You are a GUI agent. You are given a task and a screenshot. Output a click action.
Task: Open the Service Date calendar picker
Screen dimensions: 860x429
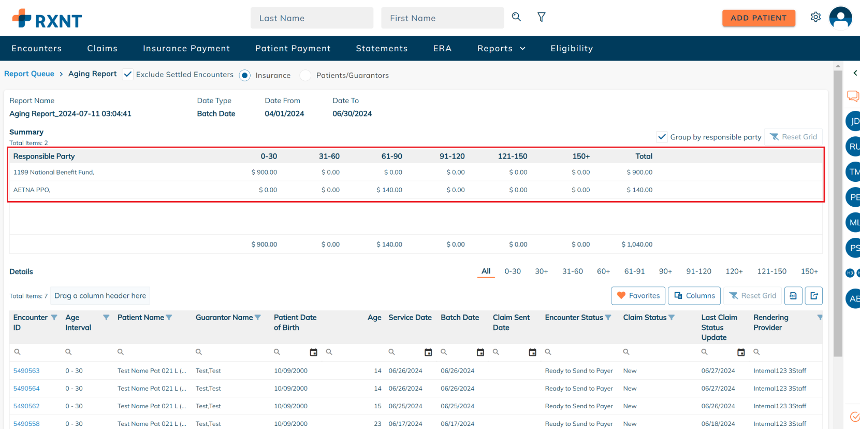[428, 352]
